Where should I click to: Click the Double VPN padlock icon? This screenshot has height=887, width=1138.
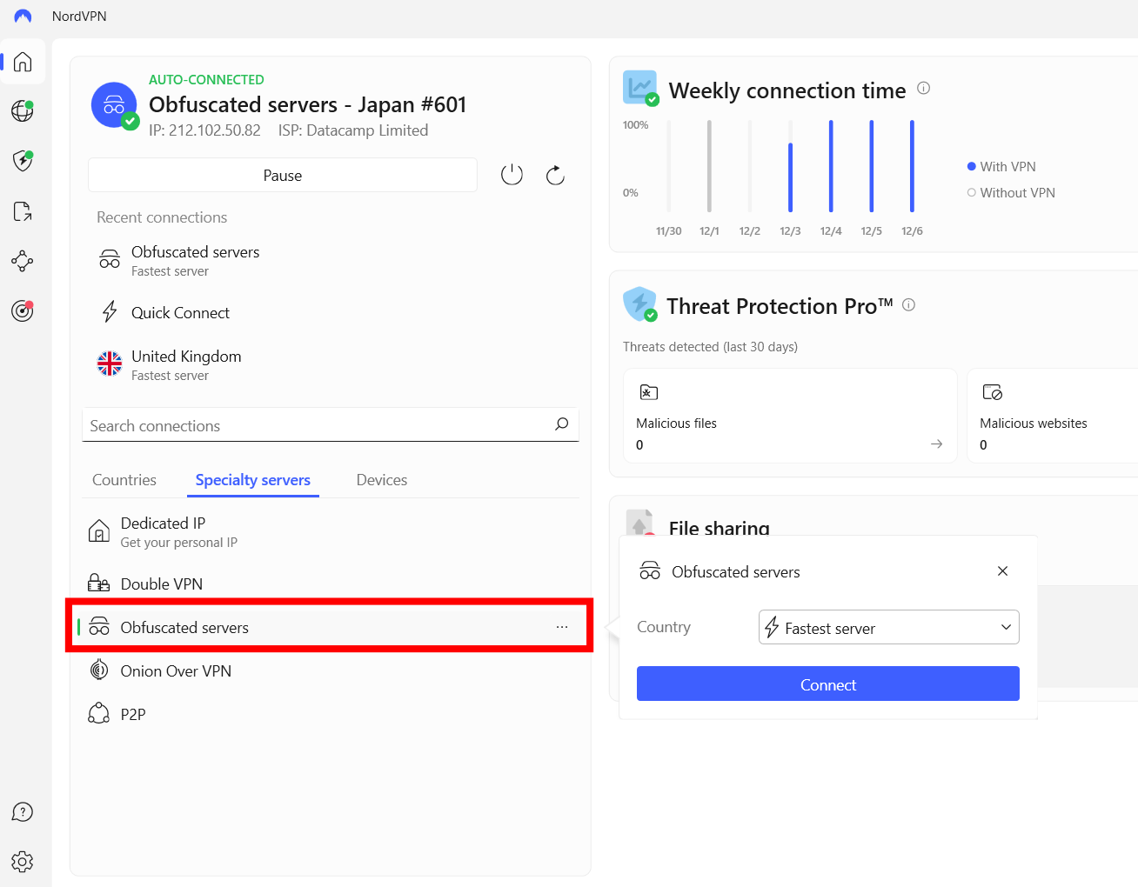tap(98, 584)
